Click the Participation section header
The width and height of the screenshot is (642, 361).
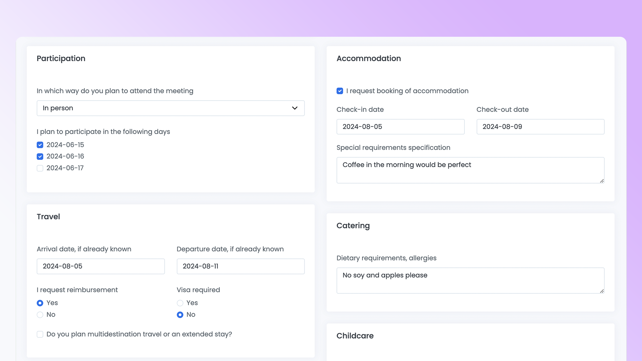[61, 58]
